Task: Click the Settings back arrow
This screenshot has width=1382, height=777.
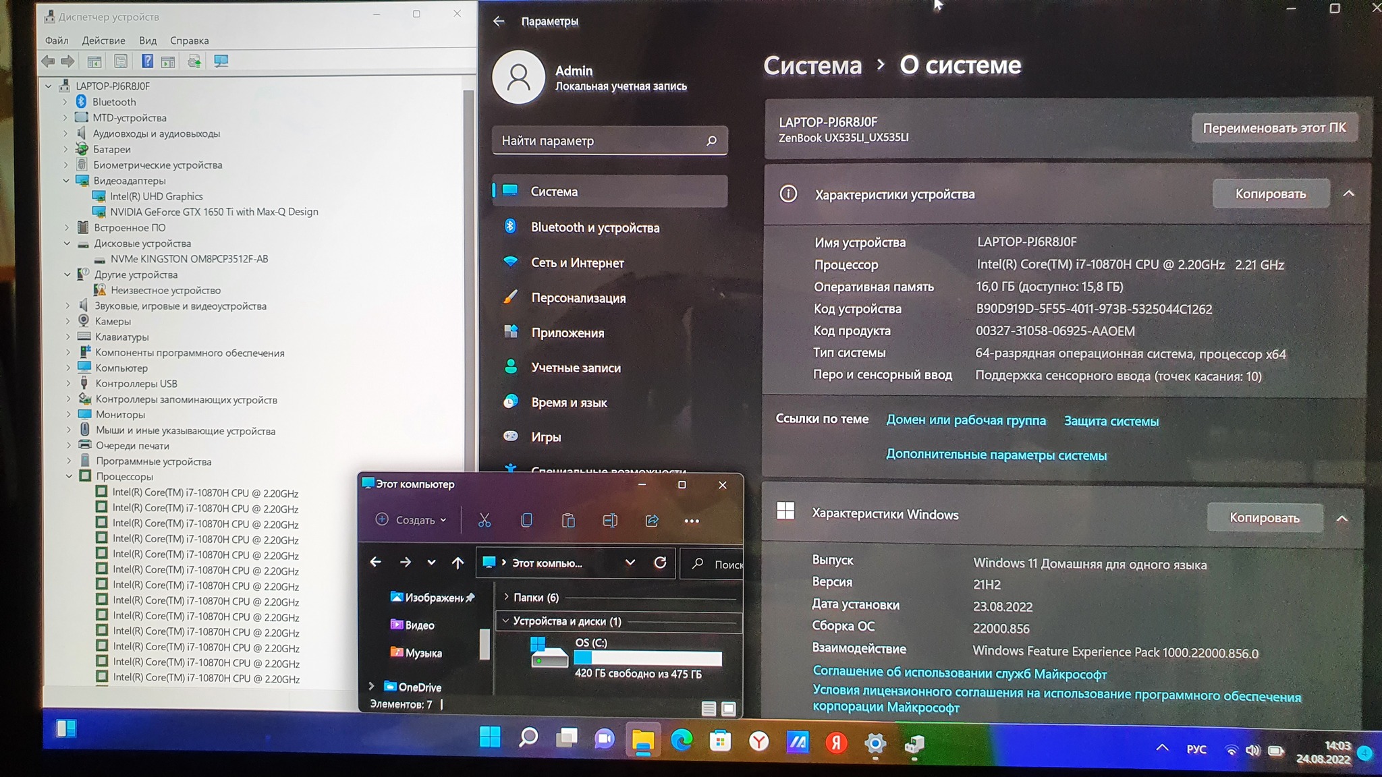Action: click(499, 21)
